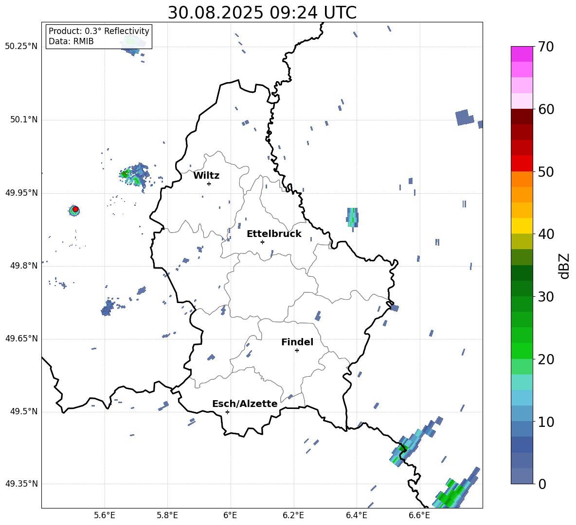Click the 49.5°N latitude label
Viewport: 576px width, 525px height.
pyautogui.click(x=23, y=411)
